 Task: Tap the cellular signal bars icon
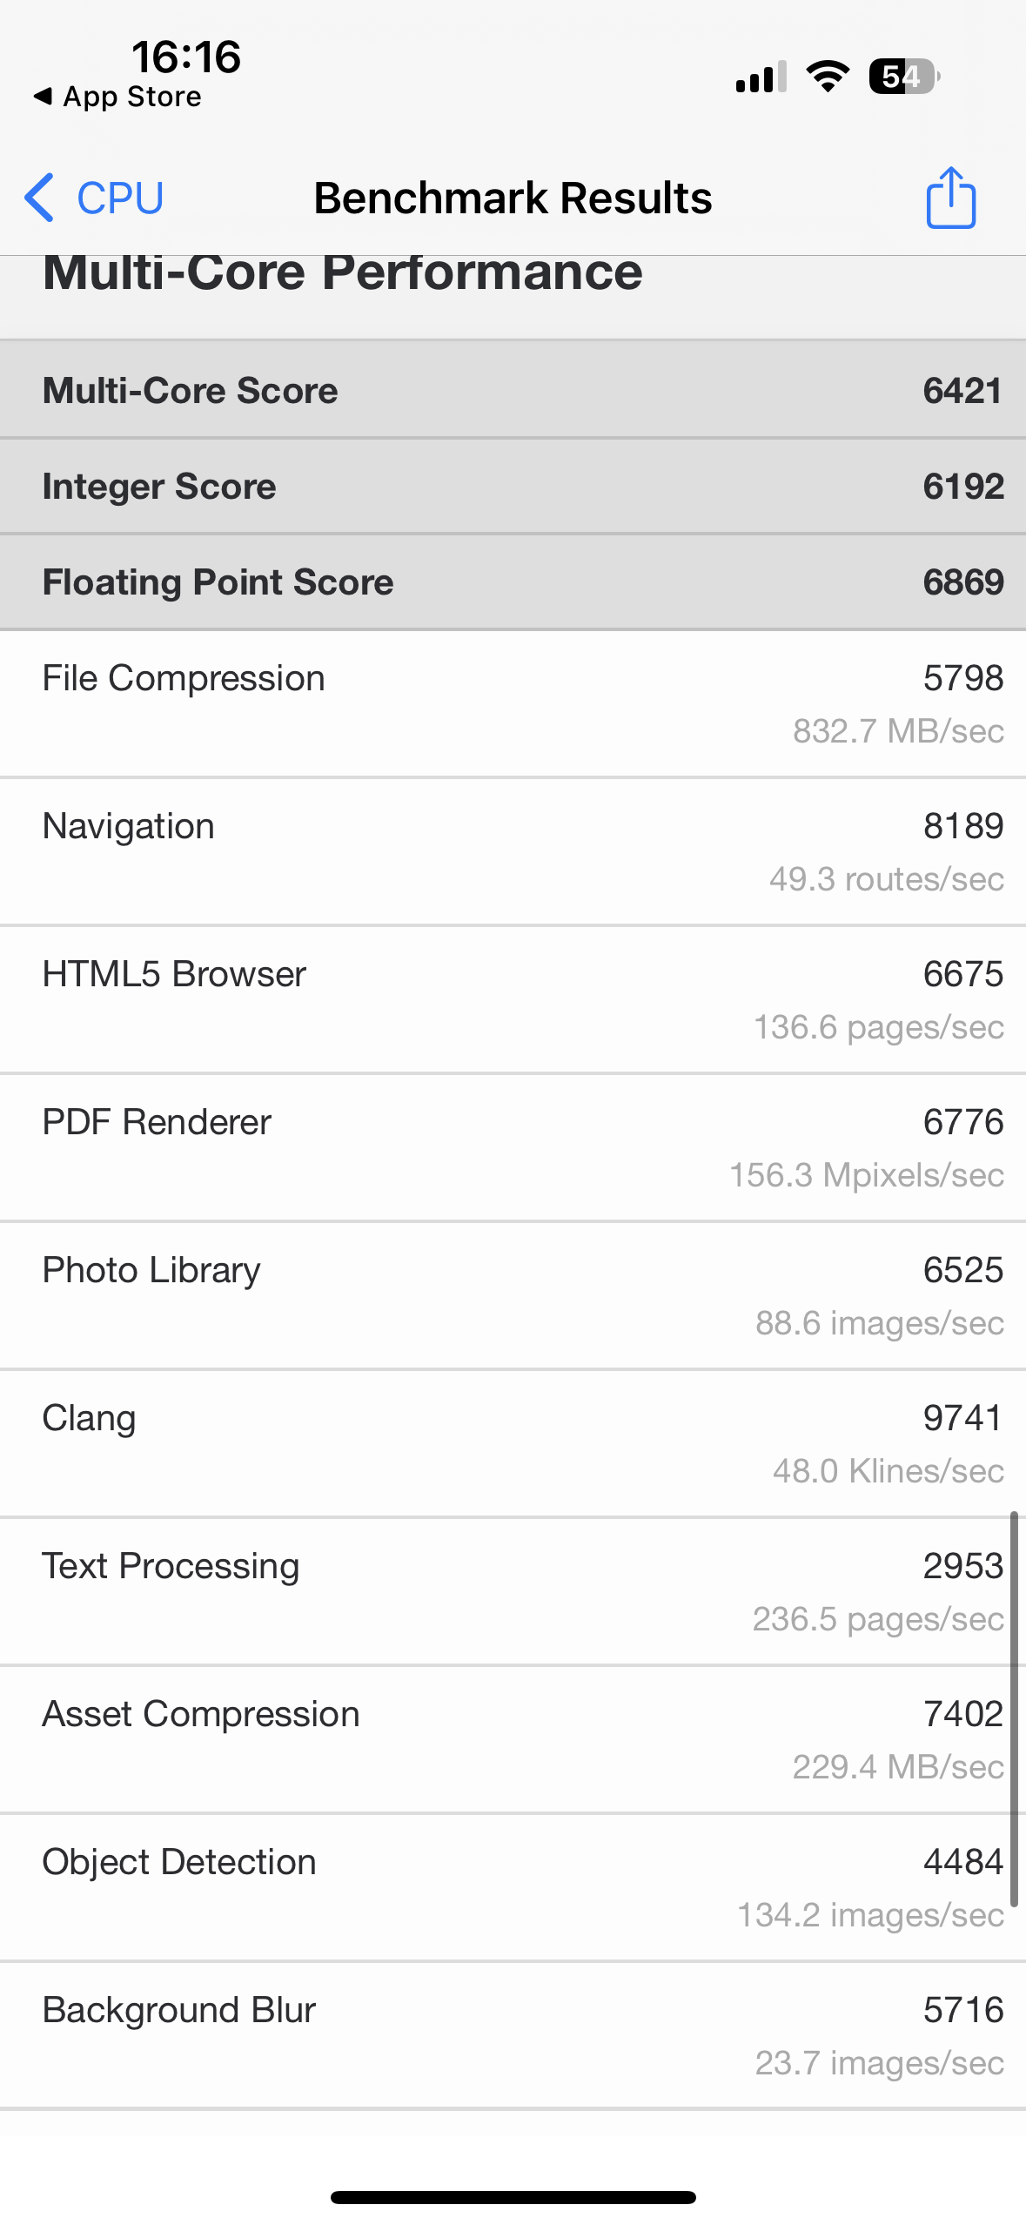(x=761, y=77)
